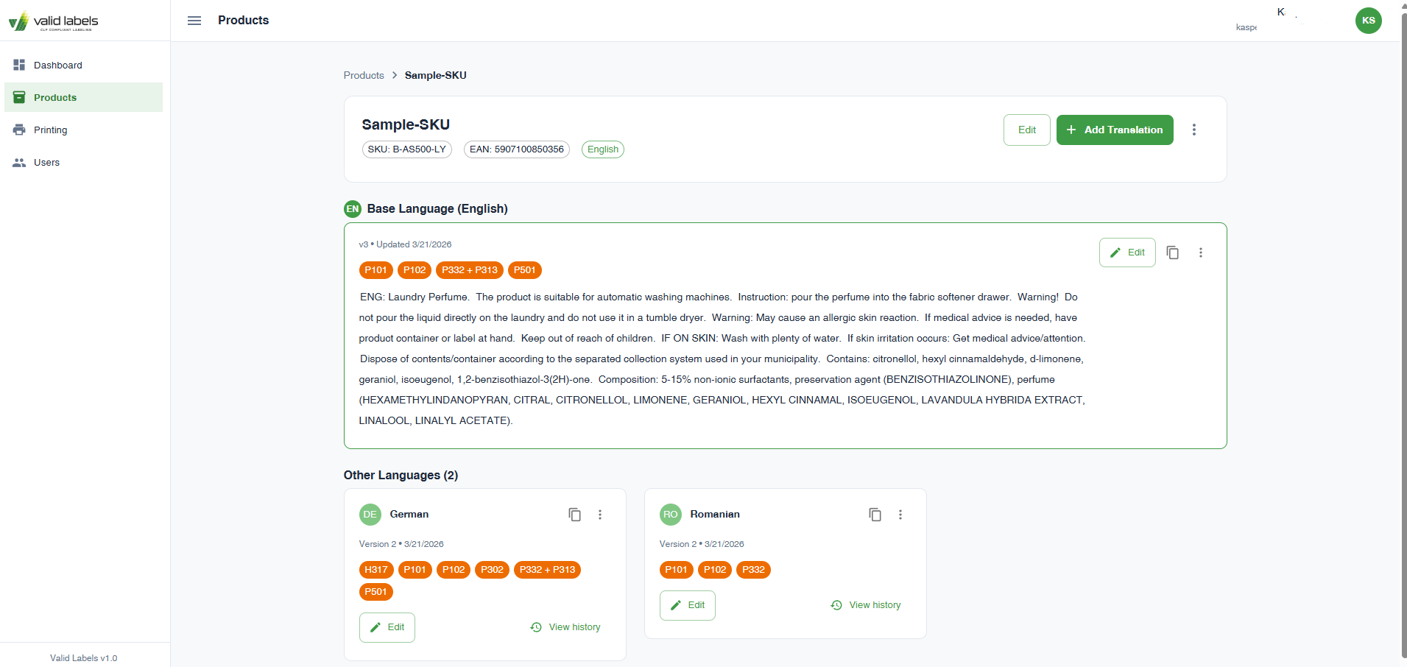
Task: Open the German card three-dot menu
Action: (600, 515)
